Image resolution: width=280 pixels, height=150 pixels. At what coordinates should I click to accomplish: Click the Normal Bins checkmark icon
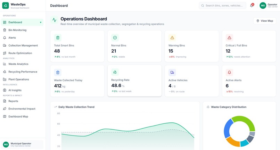115,38
